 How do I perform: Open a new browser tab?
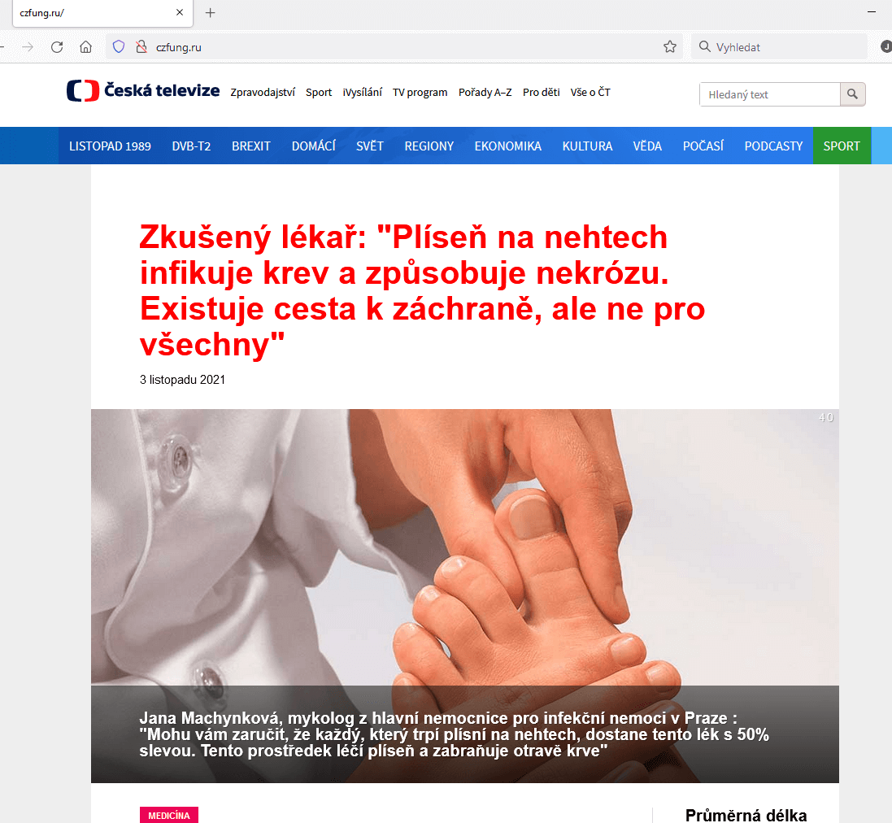pyautogui.click(x=210, y=12)
